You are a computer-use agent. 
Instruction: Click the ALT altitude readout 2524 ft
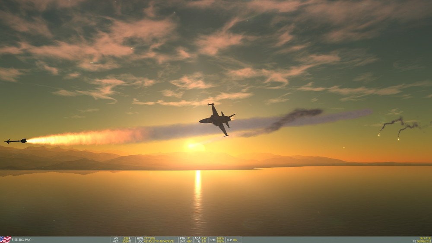[x=123, y=241]
